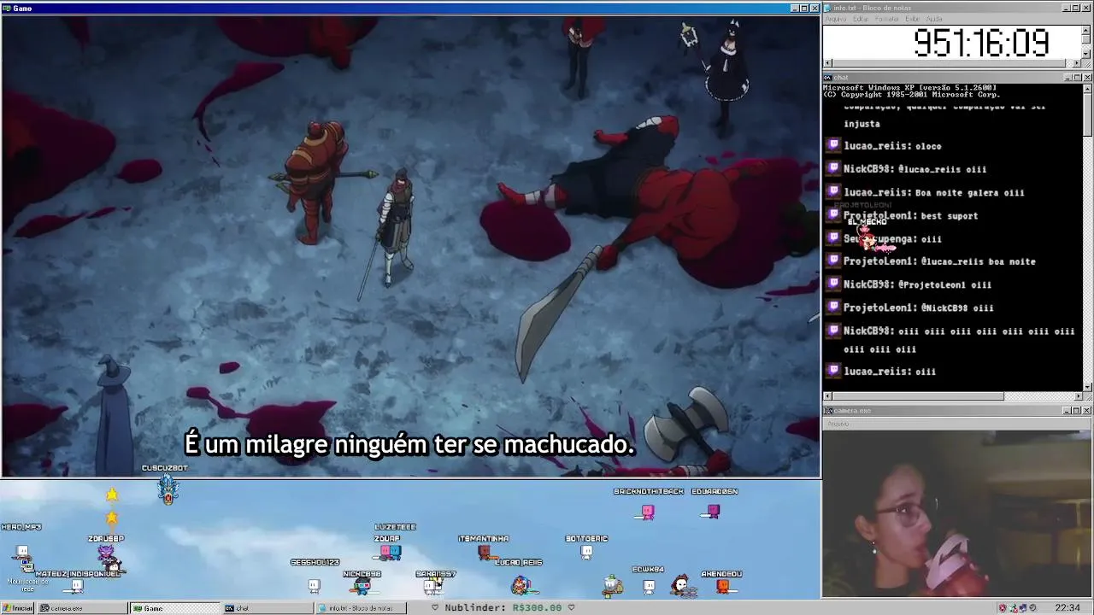Click the Meus locais de rede desktop icon

click(27, 574)
